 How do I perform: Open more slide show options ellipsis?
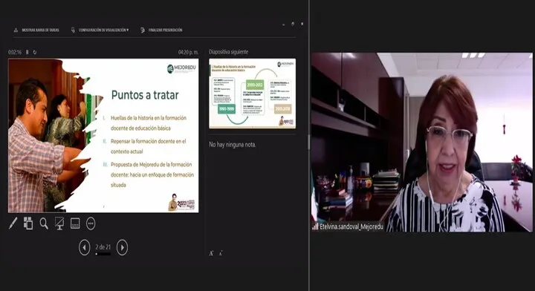coord(91,223)
